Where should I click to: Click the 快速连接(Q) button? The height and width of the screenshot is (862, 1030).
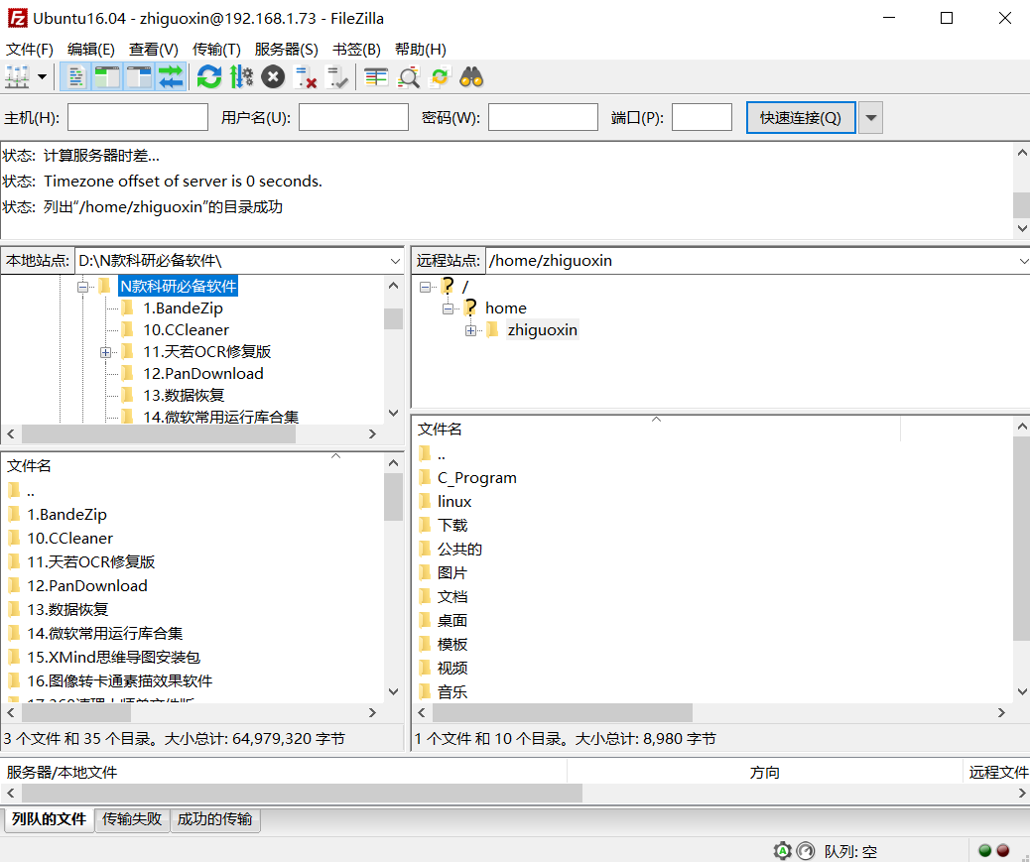click(x=801, y=117)
